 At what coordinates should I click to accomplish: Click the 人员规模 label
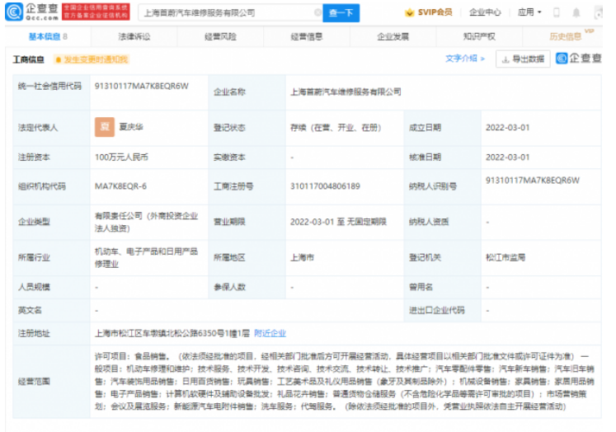click(x=34, y=287)
